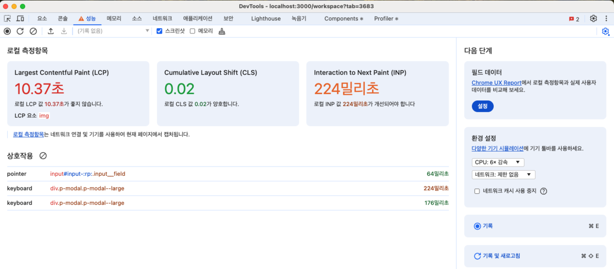Open DevTools settings gear icon
Image resolution: width=614 pixels, height=269 pixels.
[x=594, y=18]
